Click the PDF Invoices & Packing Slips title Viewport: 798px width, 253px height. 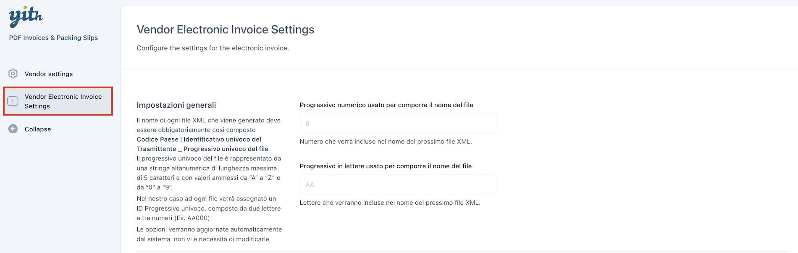pos(53,38)
